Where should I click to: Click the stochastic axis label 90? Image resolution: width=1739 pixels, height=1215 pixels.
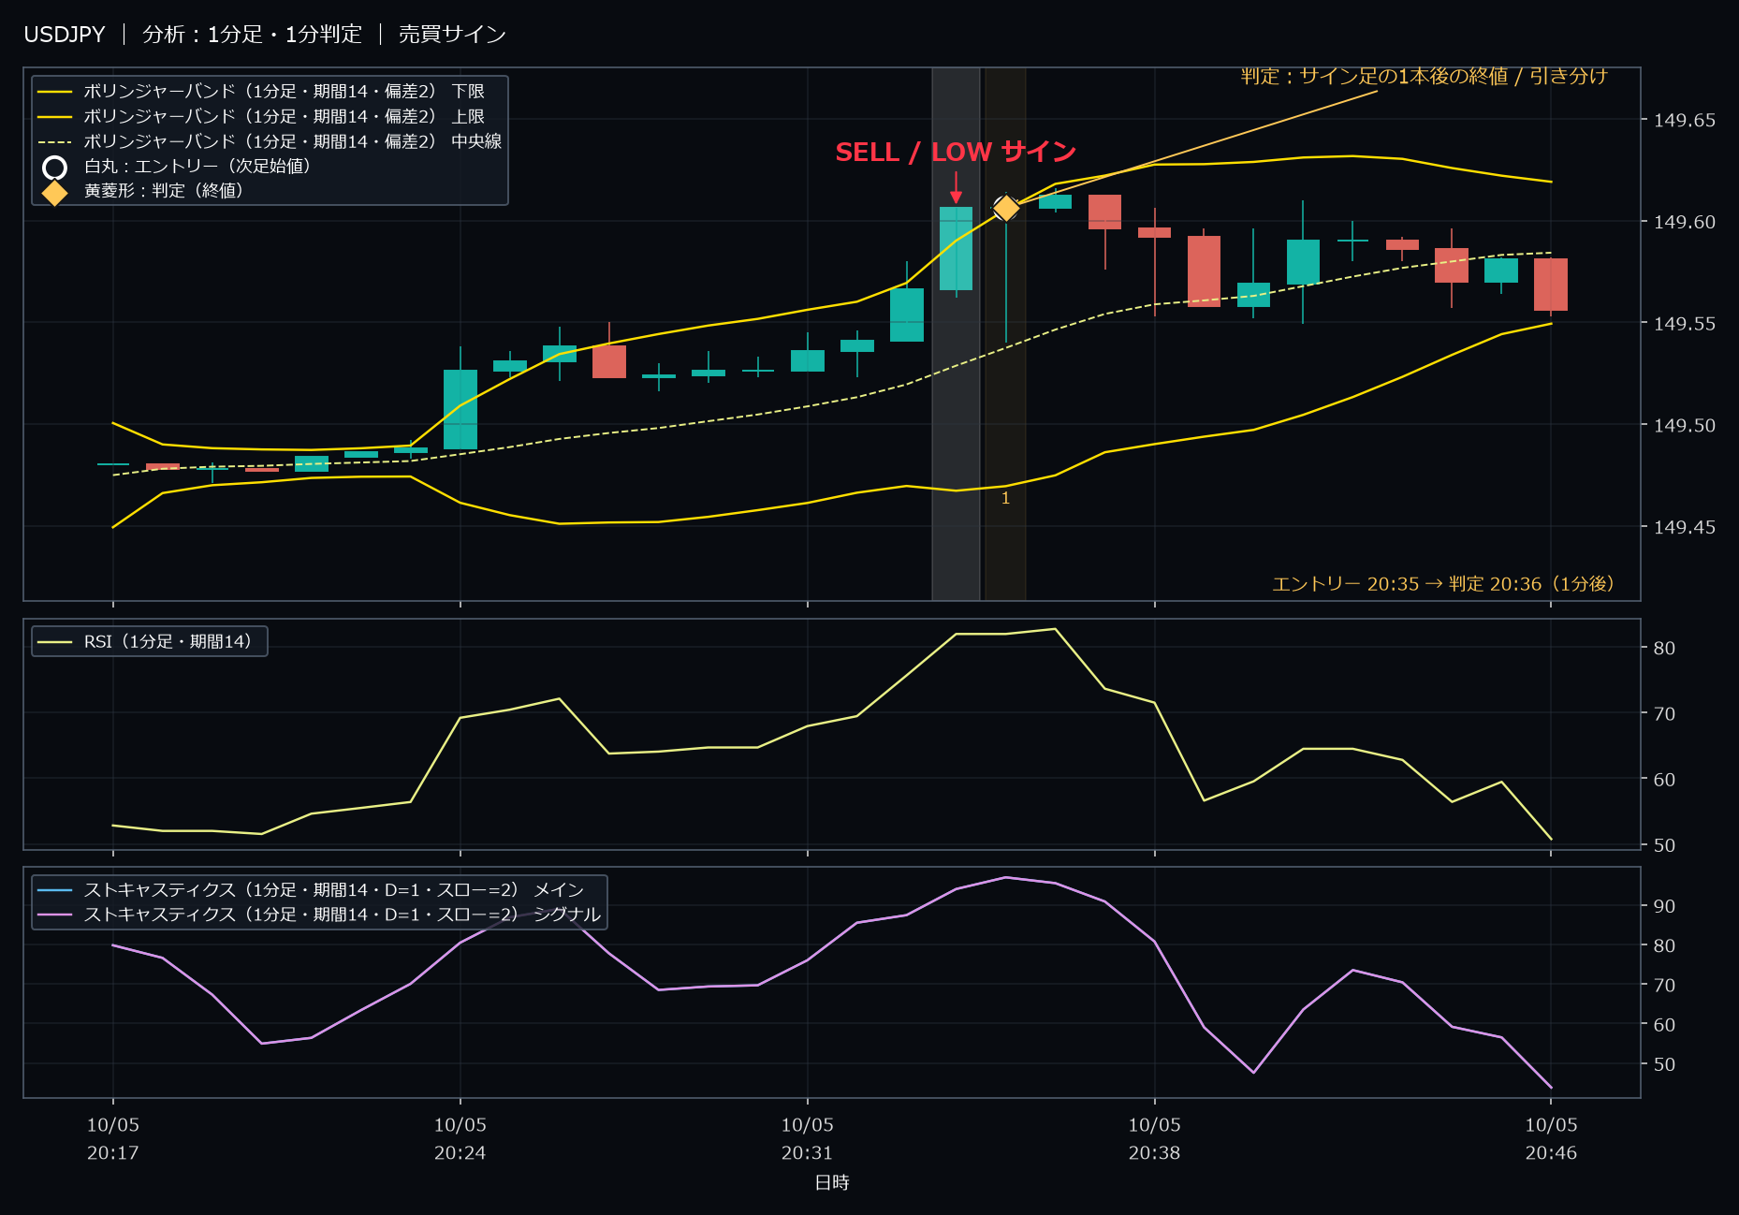point(1664,906)
